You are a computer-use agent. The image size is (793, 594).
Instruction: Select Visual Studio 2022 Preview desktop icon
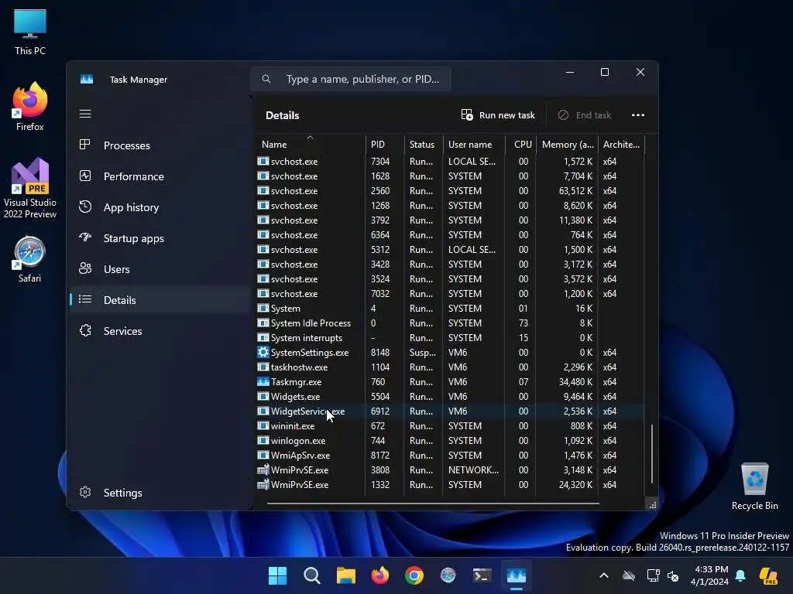click(30, 189)
